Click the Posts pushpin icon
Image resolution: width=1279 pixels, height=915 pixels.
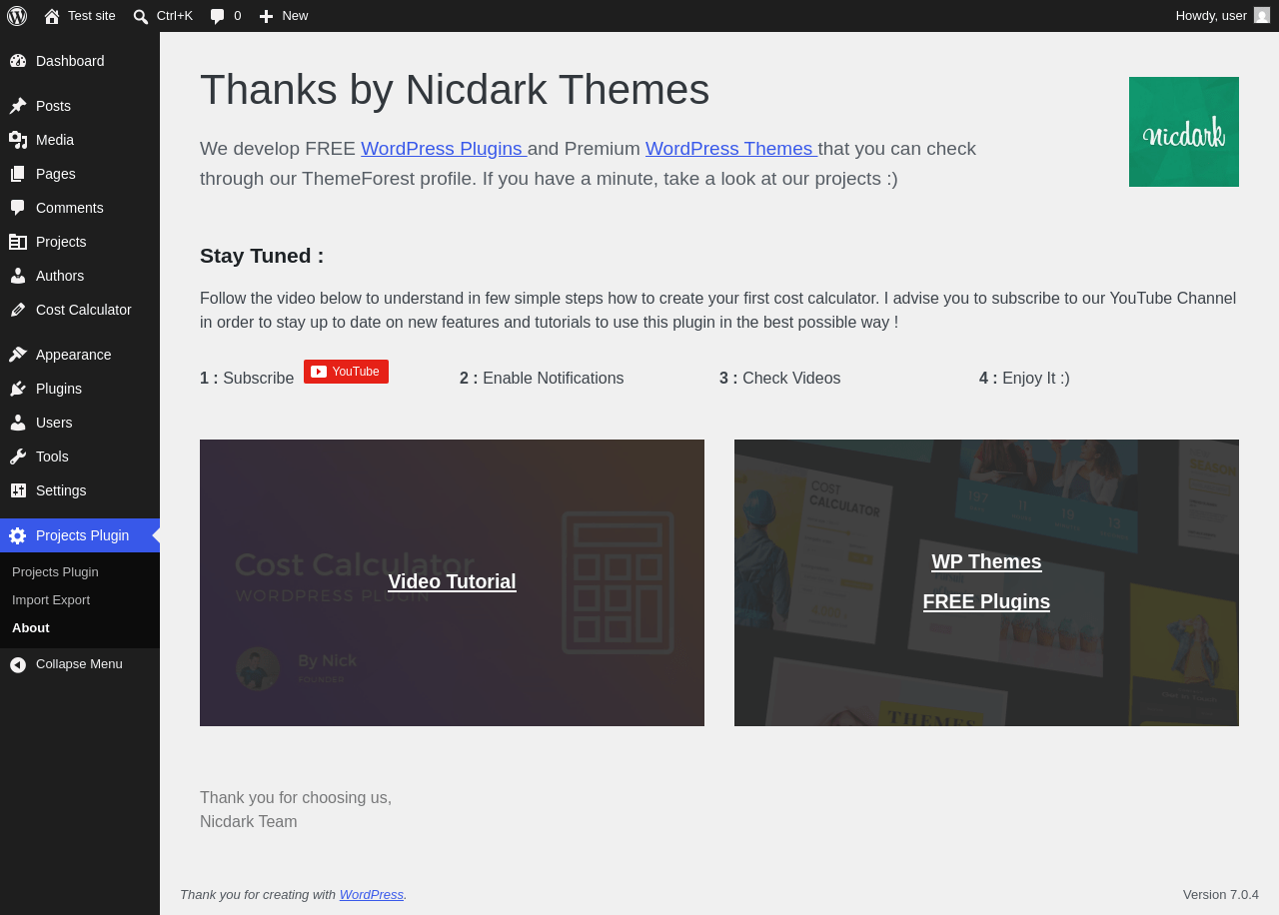pyautogui.click(x=18, y=106)
